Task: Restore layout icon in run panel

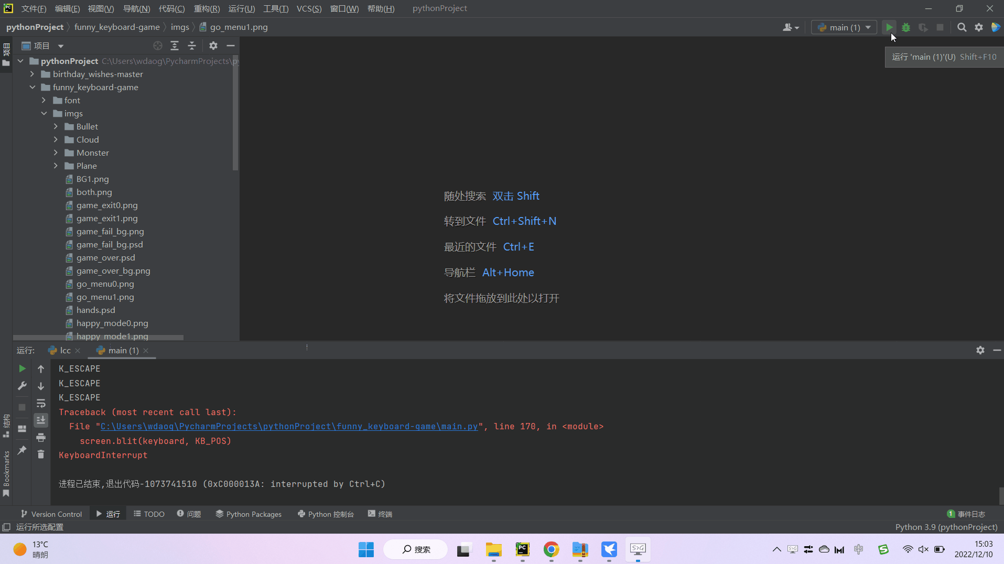Action: pyautogui.click(x=22, y=428)
